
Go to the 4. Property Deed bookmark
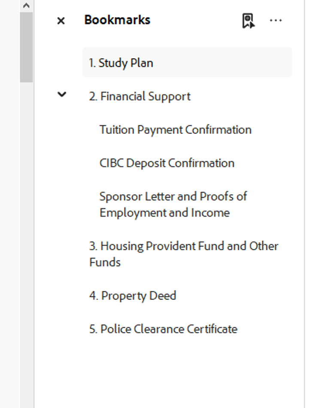133,296
